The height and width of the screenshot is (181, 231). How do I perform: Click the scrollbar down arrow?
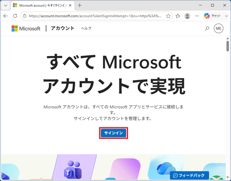click(x=228, y=177)
